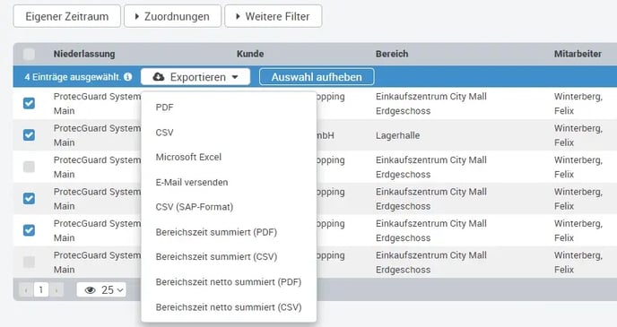Click the Eigener Zeitraum button
This screenshot has height=327, width=617.
67,16
